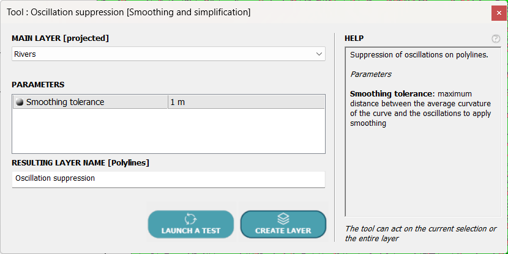Edit the 1 m tolerance value
The width and height of the screenshot is (508, 254).
[245, 102]
